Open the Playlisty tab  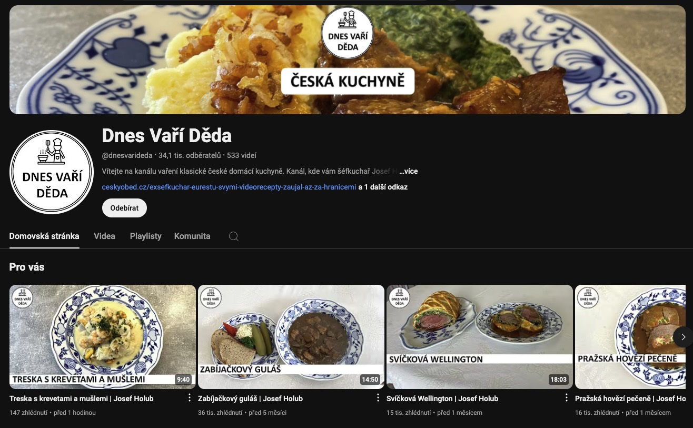point(145,236)
